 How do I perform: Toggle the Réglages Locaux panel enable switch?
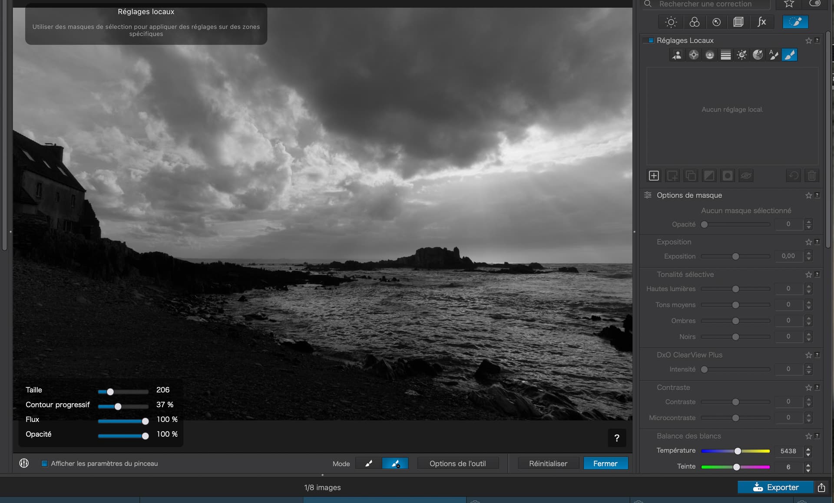[x=651, y=40]
